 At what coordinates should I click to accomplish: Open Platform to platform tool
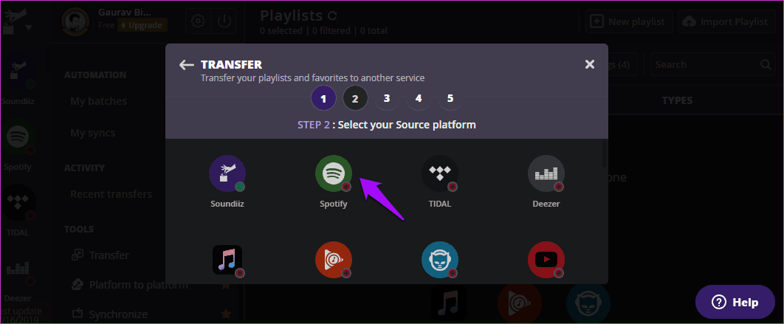pos(129,285)
